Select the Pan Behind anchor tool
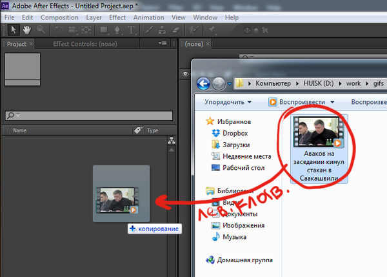The height and width of the screenshot is (277, 387). (x=86, y=30)
